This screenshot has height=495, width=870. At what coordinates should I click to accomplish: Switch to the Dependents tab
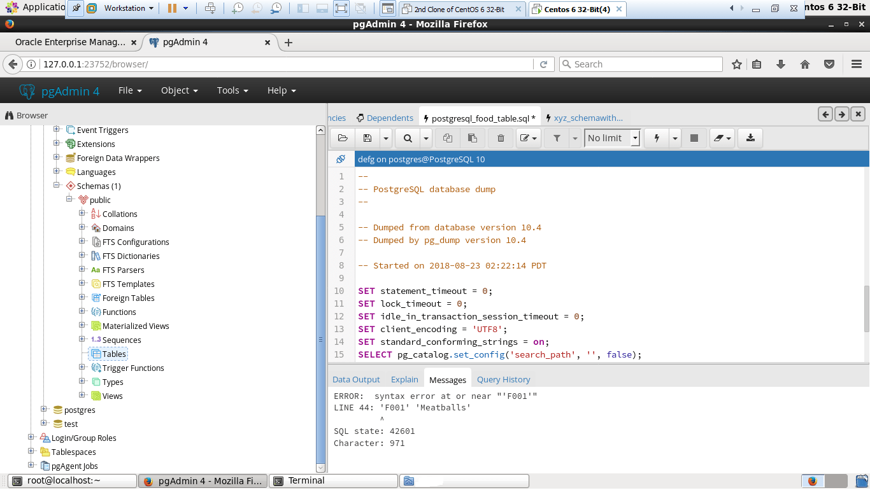(x=385, y=118)
